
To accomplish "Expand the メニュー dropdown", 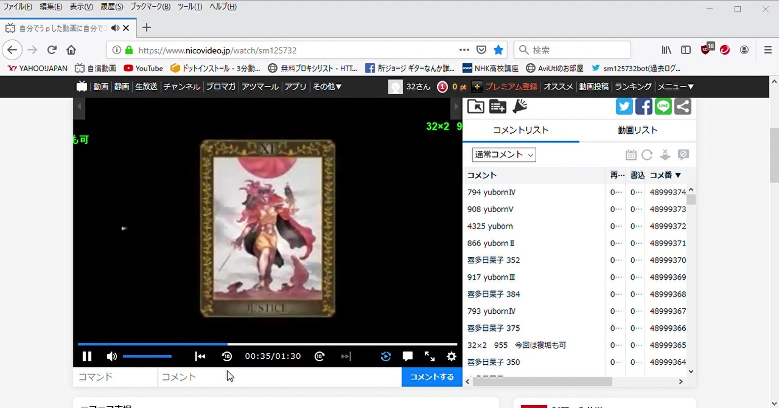I will 676,86.
